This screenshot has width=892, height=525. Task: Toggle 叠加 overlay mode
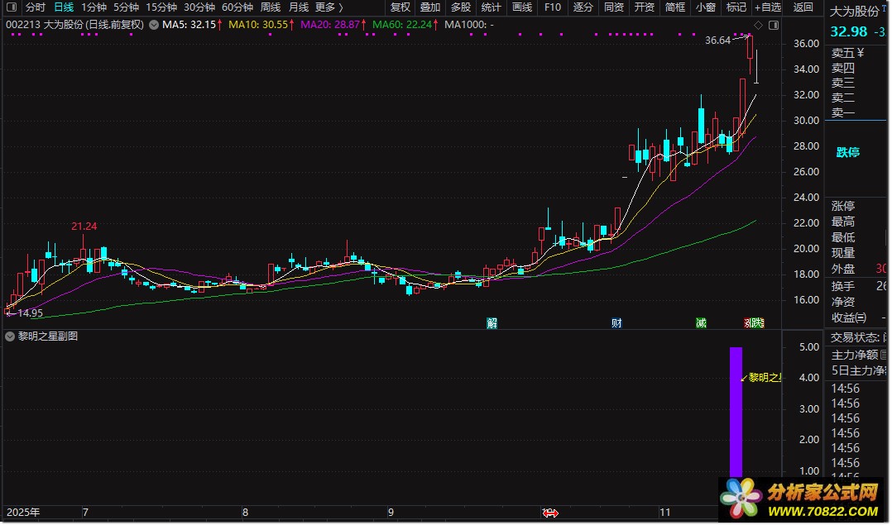(x=430, y=7)
